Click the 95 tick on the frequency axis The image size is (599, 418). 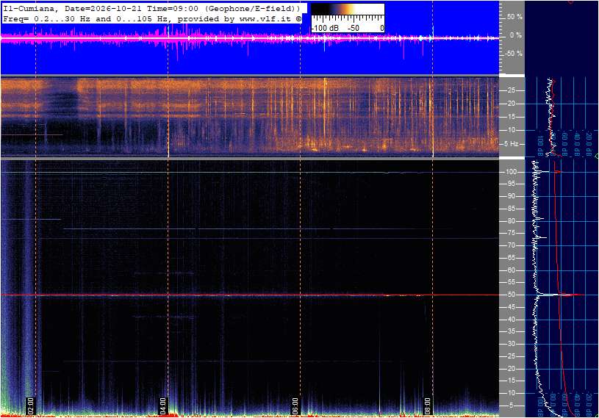tap(511, 184)
